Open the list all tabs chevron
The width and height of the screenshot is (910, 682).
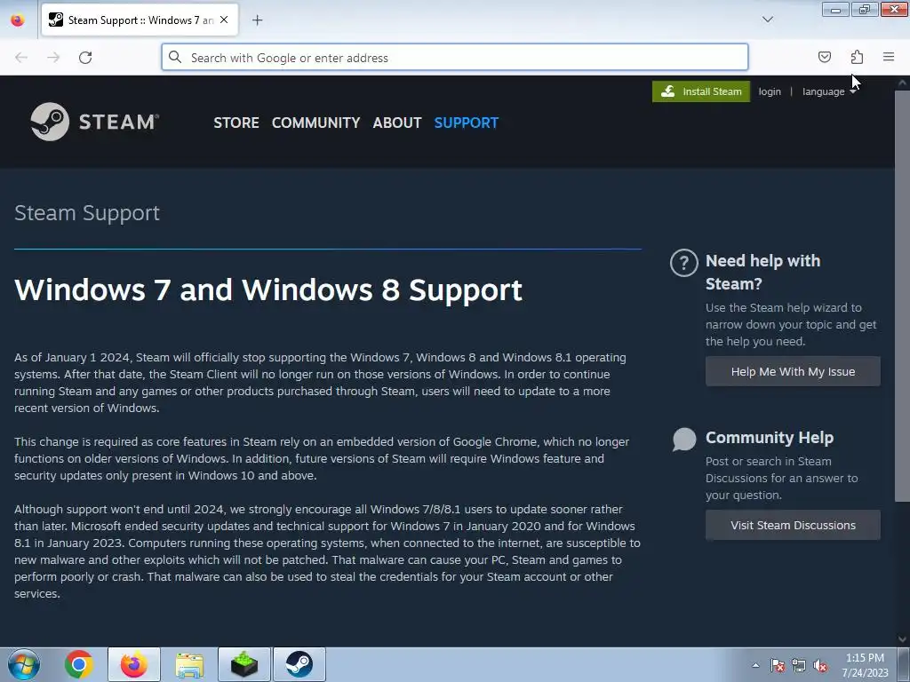pyautogui.click(x=767, y=20)
